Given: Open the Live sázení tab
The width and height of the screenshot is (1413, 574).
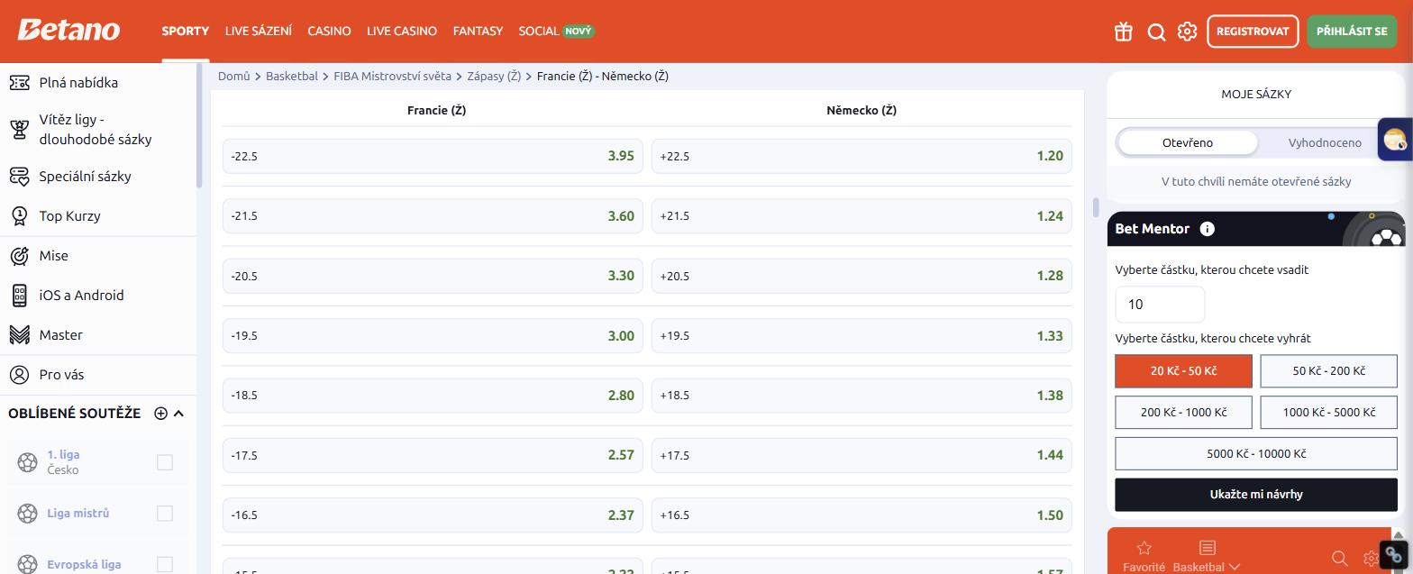Looking at the screenshot, I should coord(259,31).
